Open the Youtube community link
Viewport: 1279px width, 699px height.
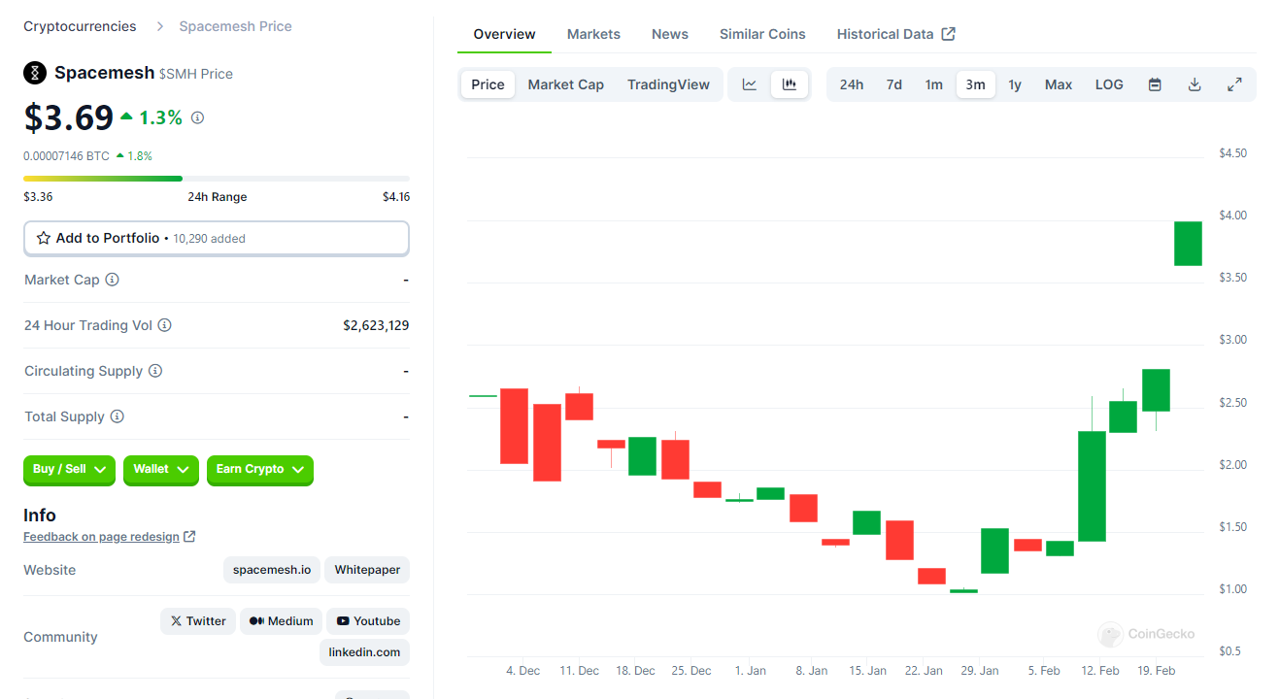(x=368, y=621)
